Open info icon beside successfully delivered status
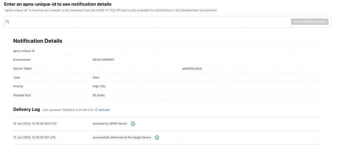The image size is (340, 146). click(157, 137)
